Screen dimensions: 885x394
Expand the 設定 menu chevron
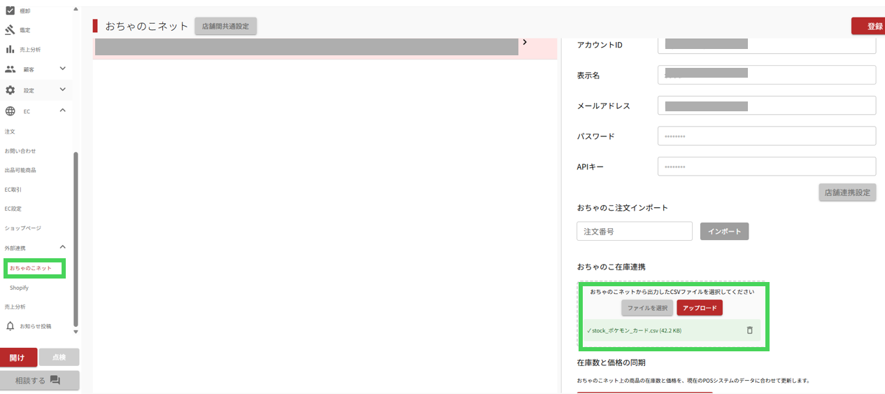(x=62, y=90)
